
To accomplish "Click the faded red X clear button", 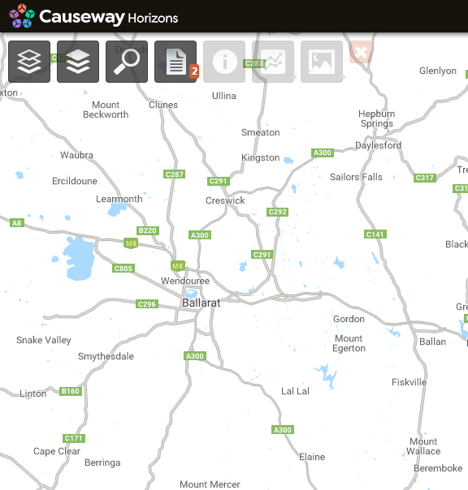I will pyautogui.click(x=361, y=52).
